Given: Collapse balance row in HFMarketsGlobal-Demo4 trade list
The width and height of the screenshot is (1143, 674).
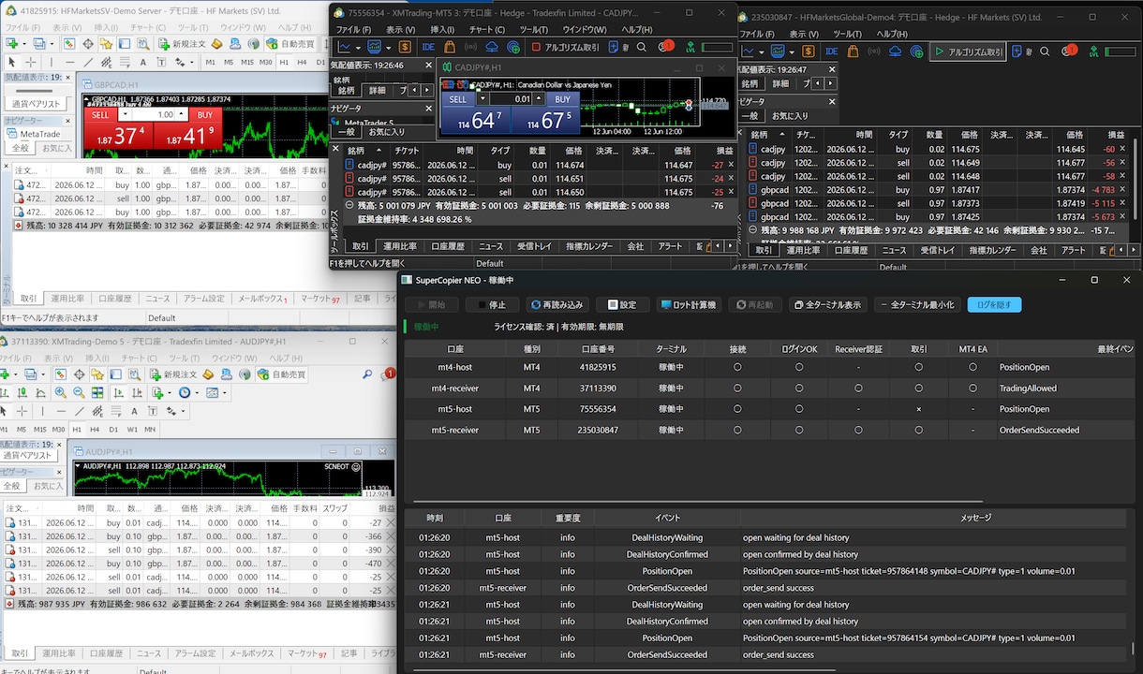Looking at the screenshot, I should [x=752, y=229].
